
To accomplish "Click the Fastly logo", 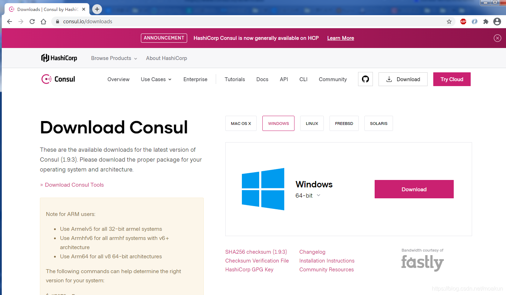I will tap(422, 263).
